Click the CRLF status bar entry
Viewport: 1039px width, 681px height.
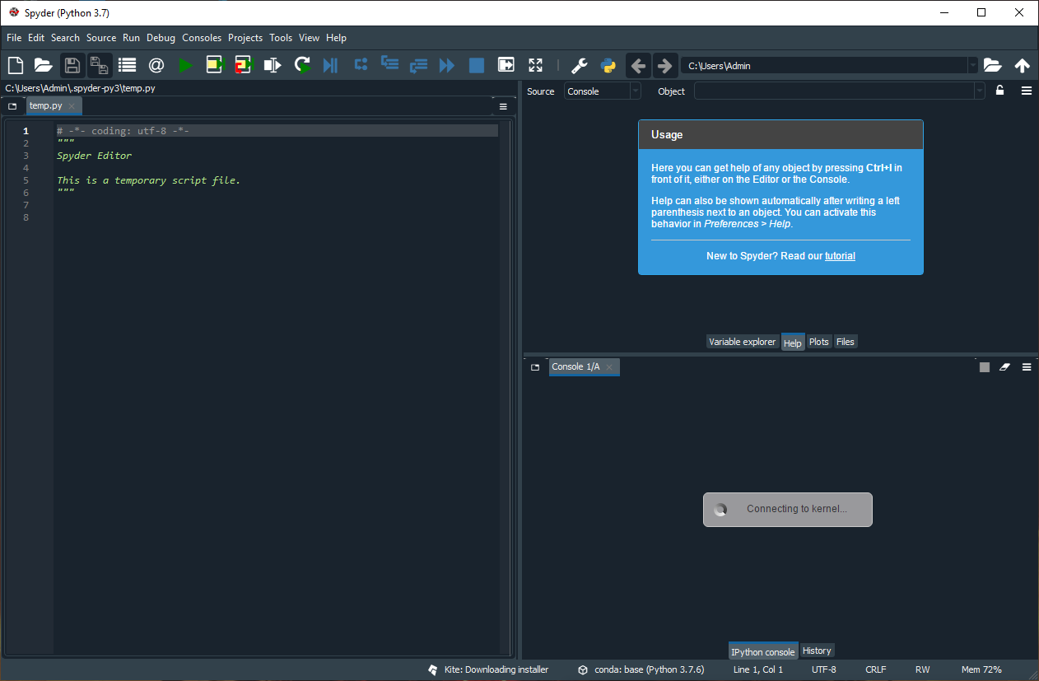click(876, 669)
